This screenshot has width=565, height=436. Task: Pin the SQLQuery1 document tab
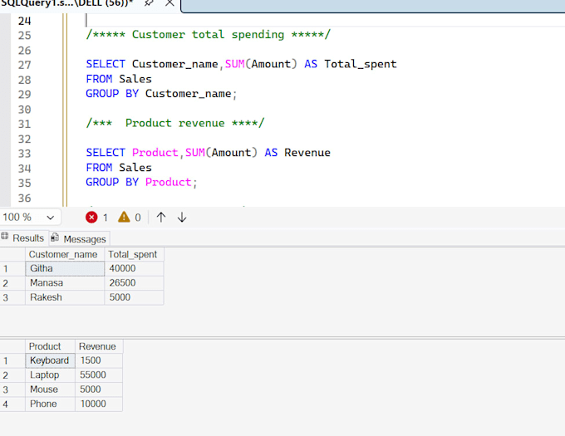pos(149,3)
